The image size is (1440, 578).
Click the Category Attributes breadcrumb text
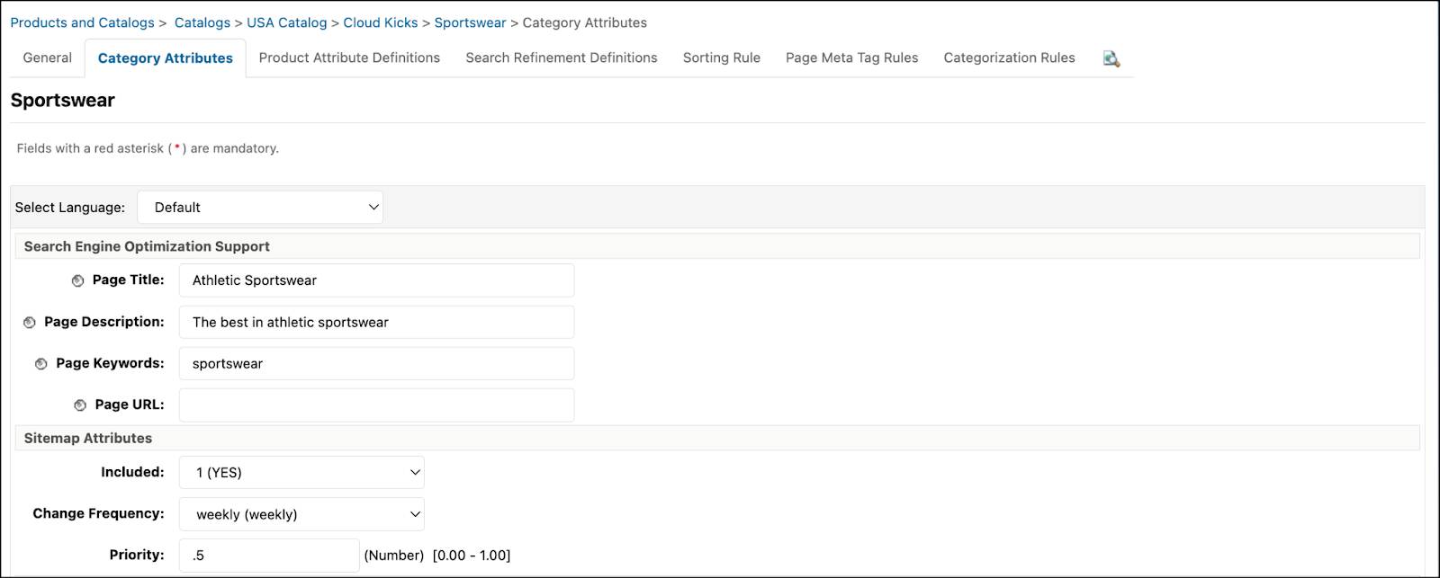click(x=585, y=22)
